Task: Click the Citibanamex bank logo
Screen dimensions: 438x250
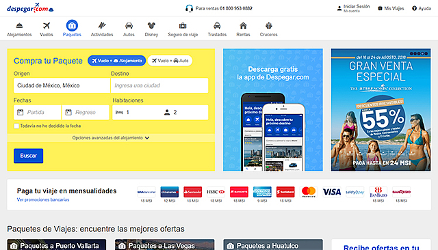Action: pos(170,192)
